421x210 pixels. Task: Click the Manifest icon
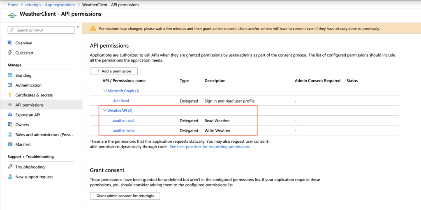pos(10,144)
